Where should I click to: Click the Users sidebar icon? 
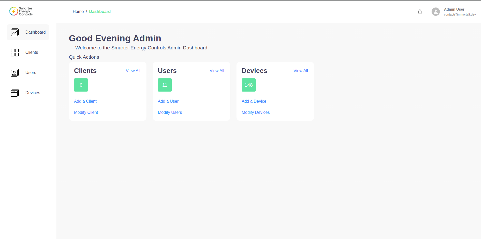[x=15, y=73]
